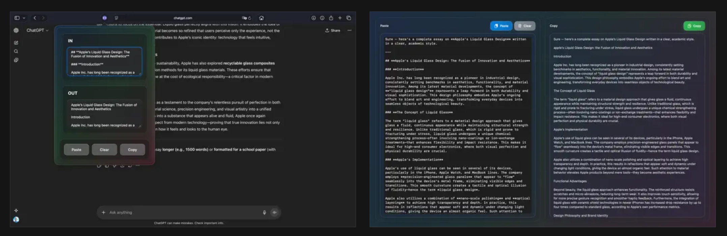Screen dimensions: 727x236
Task: Share the ChatGPT conversation
Action: [332, 30]
